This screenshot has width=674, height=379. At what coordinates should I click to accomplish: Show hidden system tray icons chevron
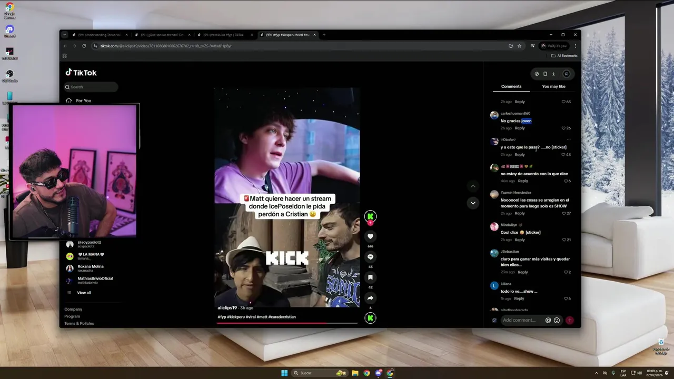pyautogui.click(x=596, y=373)
